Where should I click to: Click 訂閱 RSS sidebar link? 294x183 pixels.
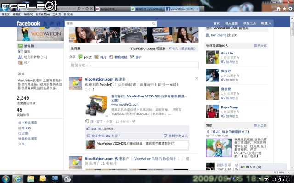[x=24, y=128]
